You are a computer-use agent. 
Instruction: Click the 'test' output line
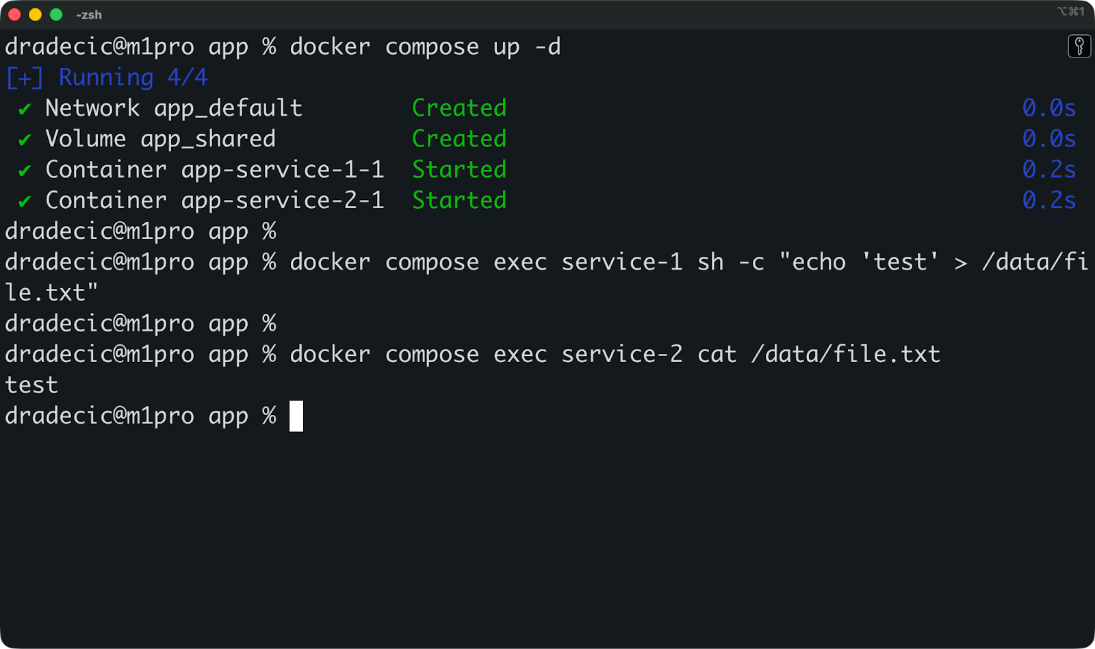click(31, 385)
